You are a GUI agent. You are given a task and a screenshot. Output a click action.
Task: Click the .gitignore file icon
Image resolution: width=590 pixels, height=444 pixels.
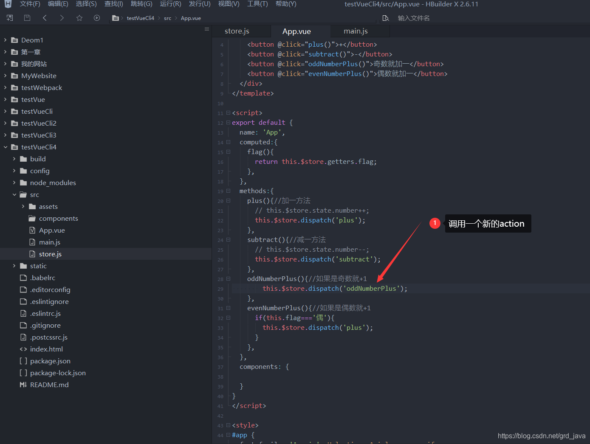point(23,325)
